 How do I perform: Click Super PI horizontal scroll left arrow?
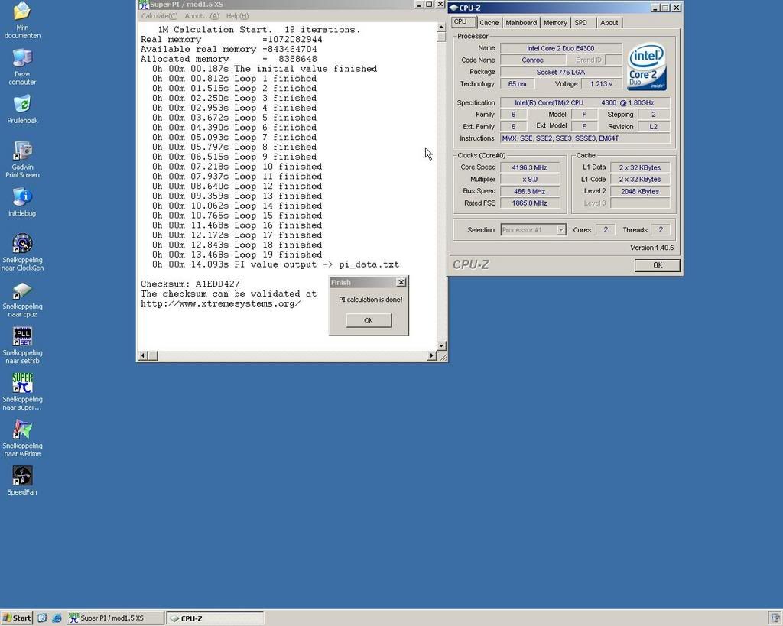point(143,355)
